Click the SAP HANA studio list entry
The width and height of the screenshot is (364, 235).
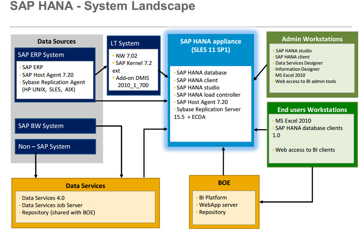(x=195, y=87)
